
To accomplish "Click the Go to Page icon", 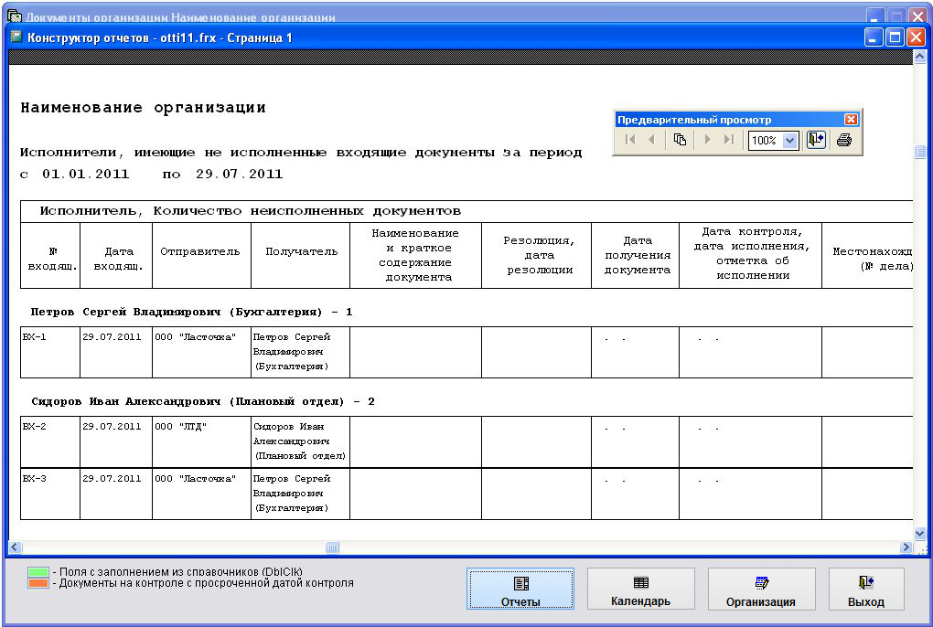I will point(680,140).
